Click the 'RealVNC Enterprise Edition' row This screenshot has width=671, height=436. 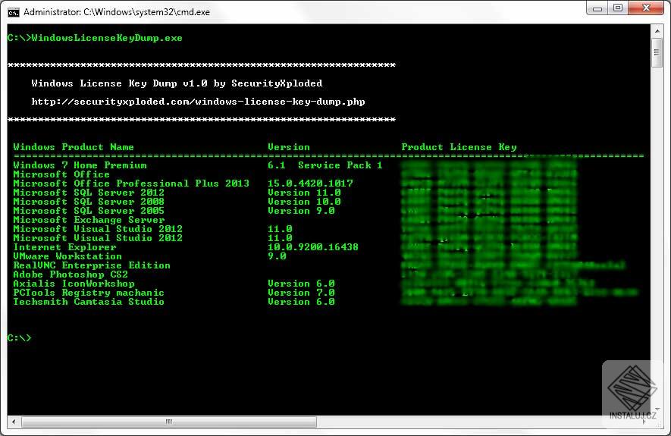click(x=92, y=265)
